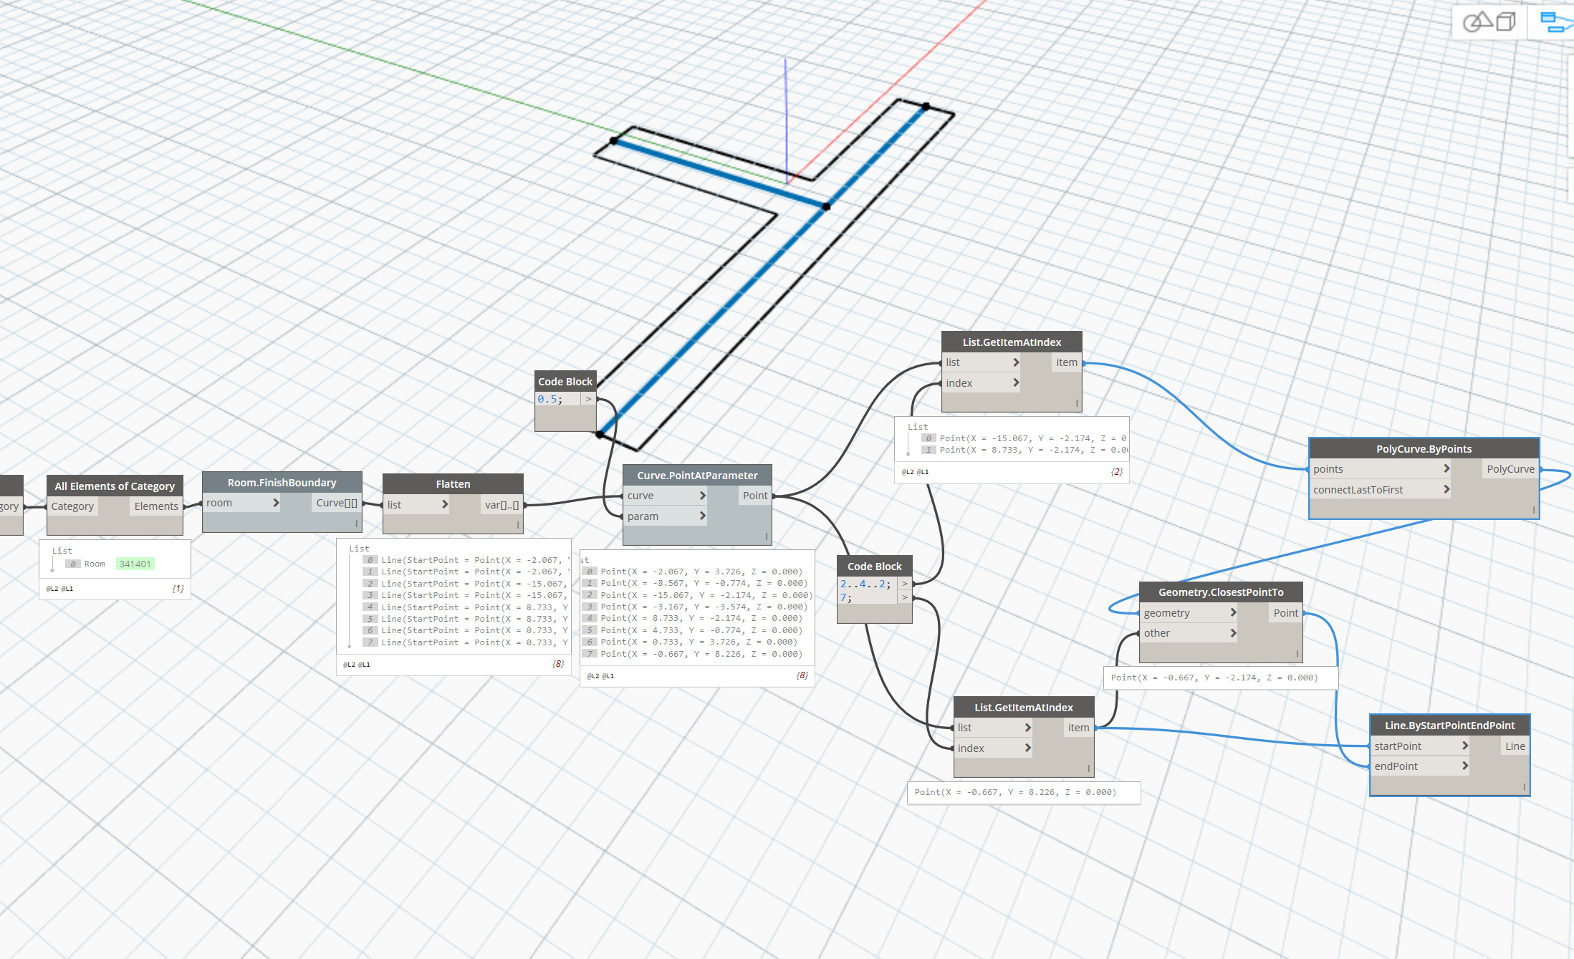The width and height of the screenshot is (1574, 959).
Task: Open level chevron on Flatten list port
Action: coord(444,504)
